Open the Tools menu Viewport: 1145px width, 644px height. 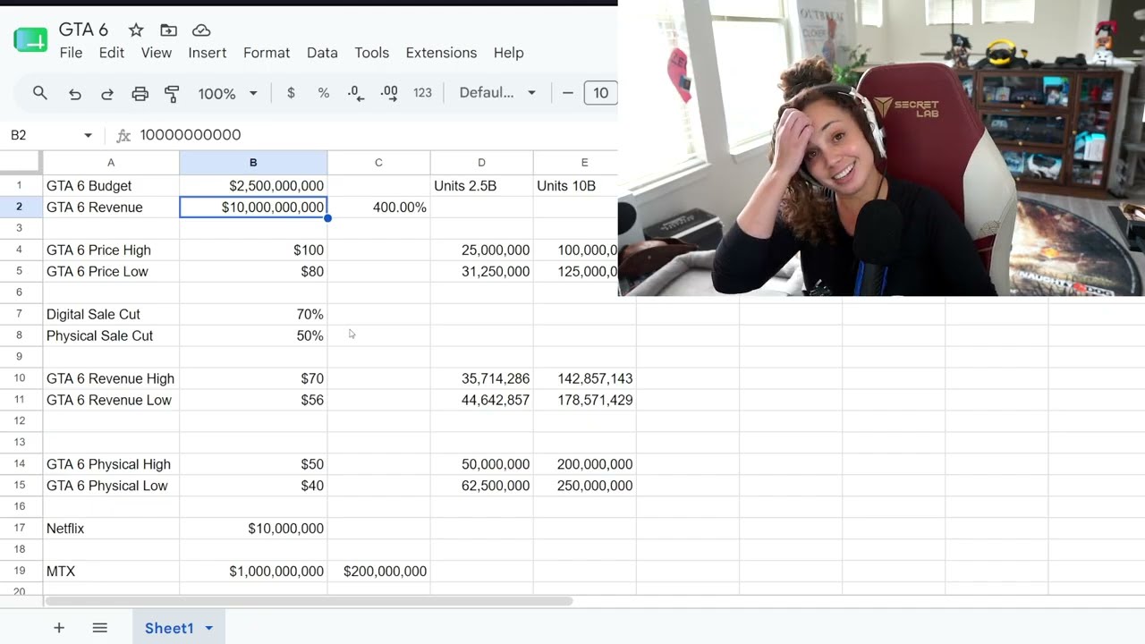(x=372, y=53)
